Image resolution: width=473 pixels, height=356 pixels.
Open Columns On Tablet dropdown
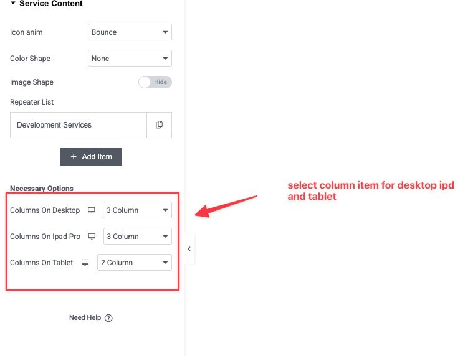click(134, 263)
